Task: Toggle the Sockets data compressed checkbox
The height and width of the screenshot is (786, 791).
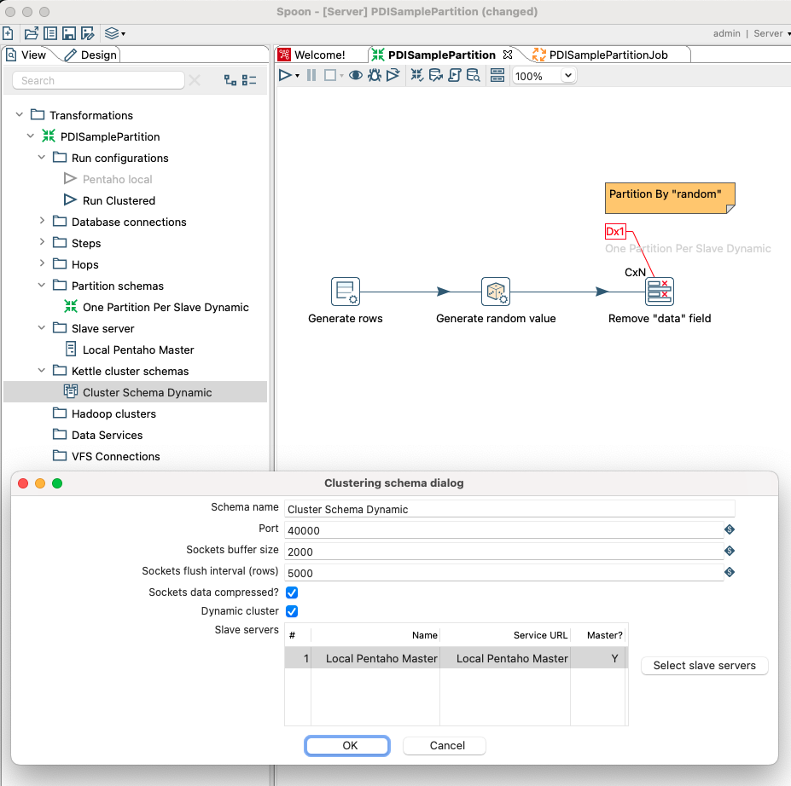Action: (292, 592)
